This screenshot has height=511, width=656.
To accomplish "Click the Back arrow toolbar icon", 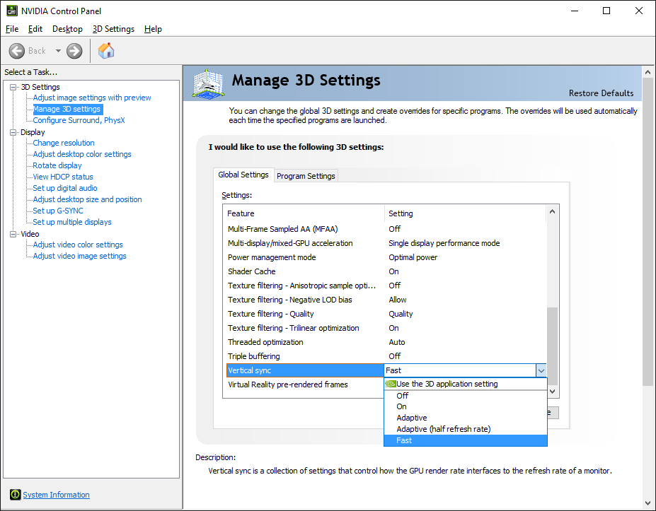I will point(18,51).
